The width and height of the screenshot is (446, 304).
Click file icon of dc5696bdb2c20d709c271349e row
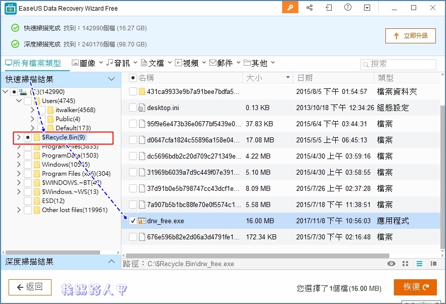point(142,156)
